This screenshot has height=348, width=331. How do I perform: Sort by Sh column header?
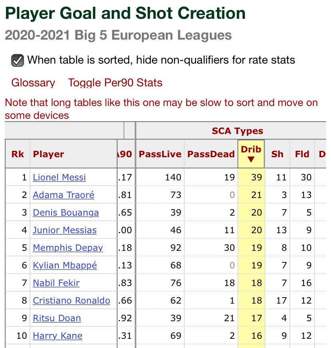pyautogui.click(x=277, y=154)
